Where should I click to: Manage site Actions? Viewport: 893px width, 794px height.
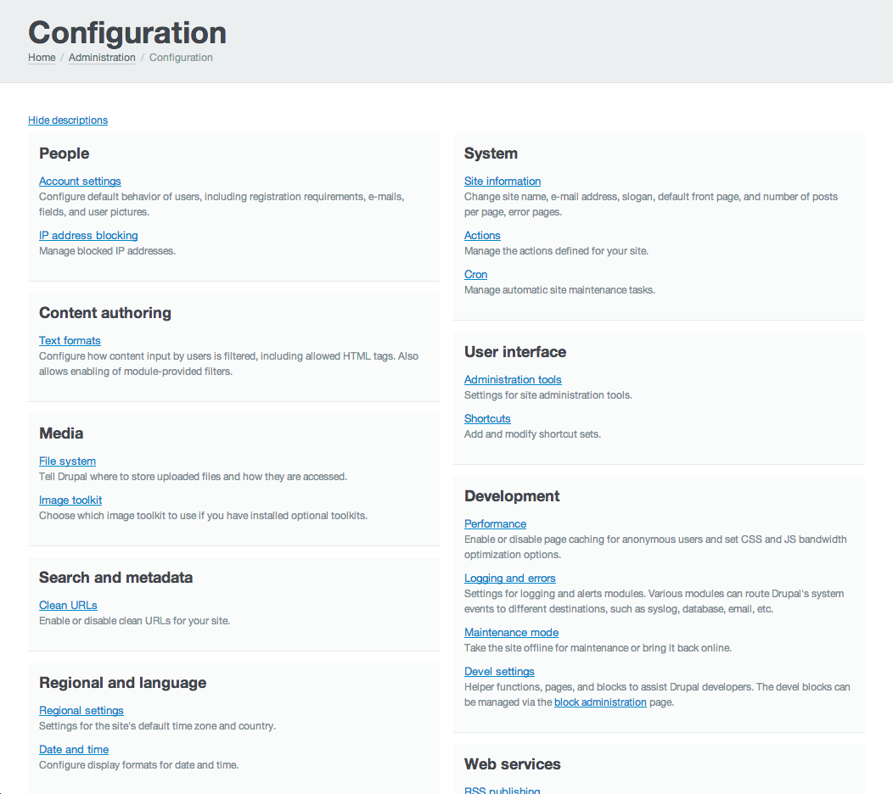(x=482, y=235)
